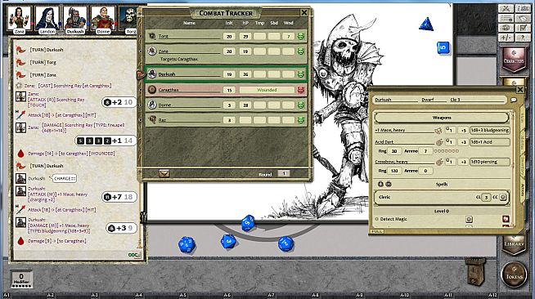Click the Round counter field in Combat Tracker
The image size is (535, 299).
coord(283,174)
